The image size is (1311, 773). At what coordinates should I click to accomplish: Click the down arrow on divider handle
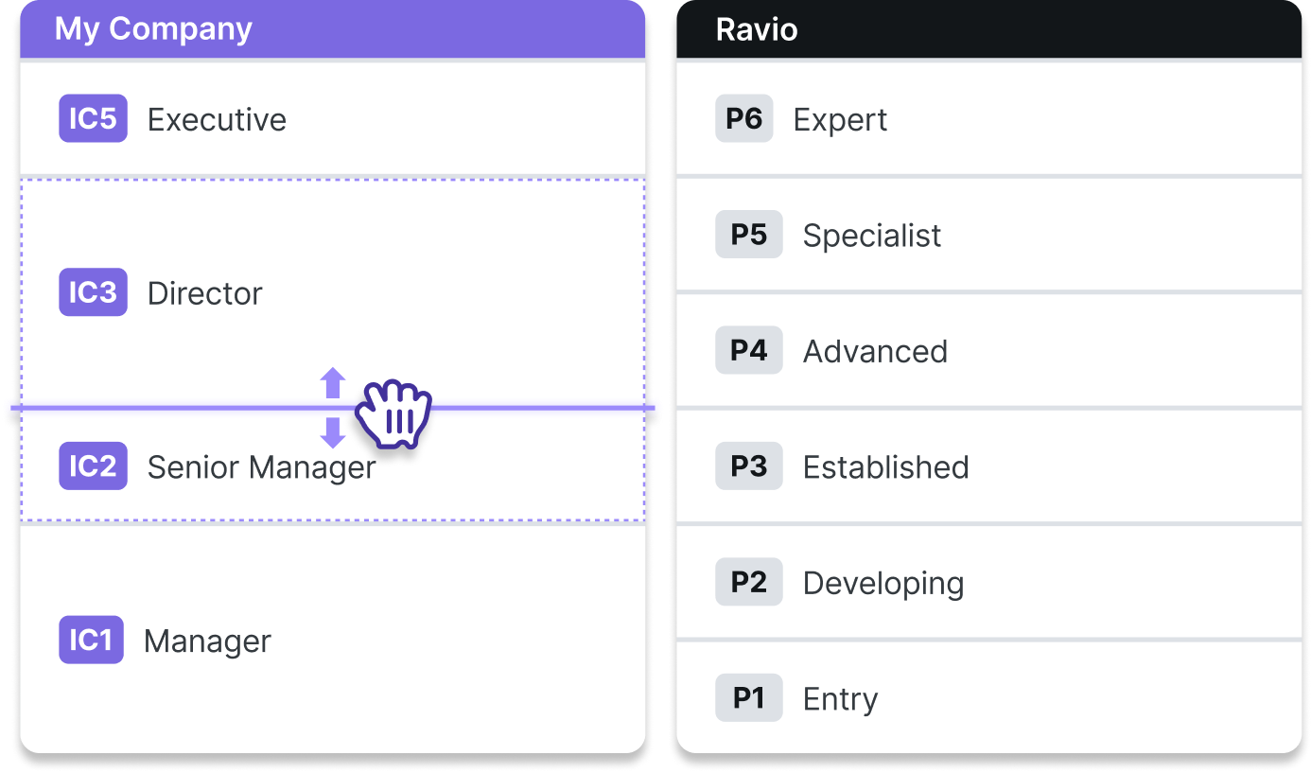pyautogui.click(x=332, y=432)
